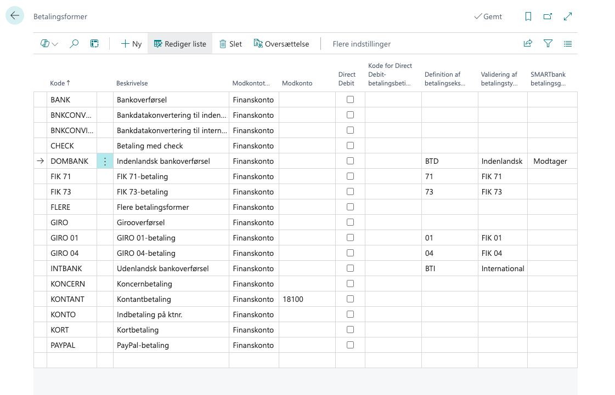Click the back arrow button
Screen dimensions: 615x395
pyautogui.click(x=15, y=16)
